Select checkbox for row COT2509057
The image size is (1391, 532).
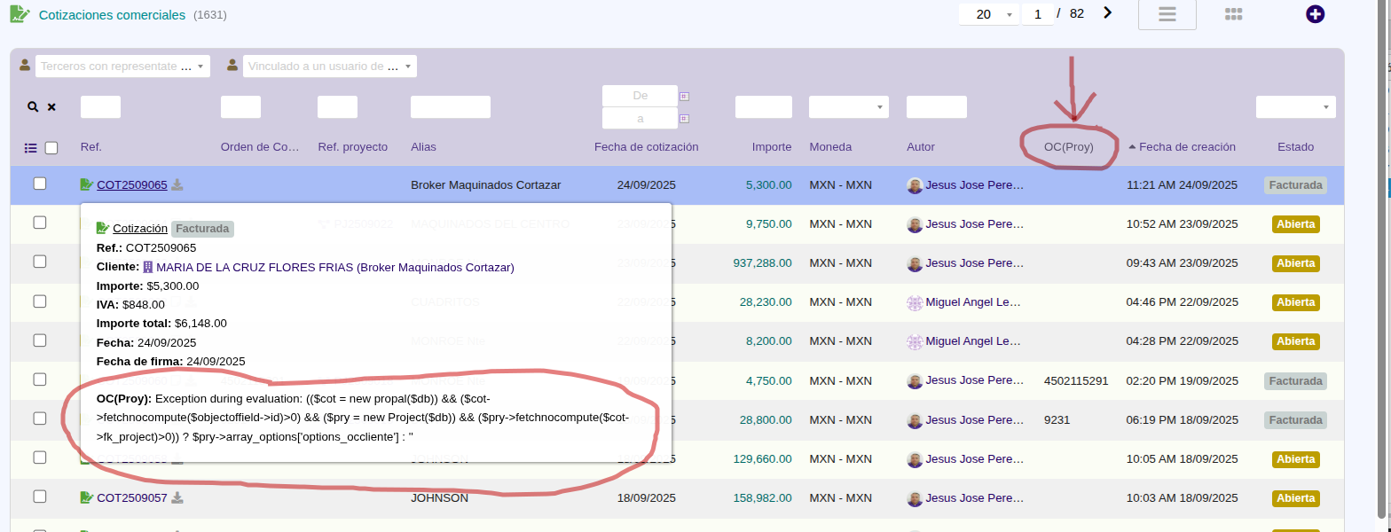tap(40, 497)
